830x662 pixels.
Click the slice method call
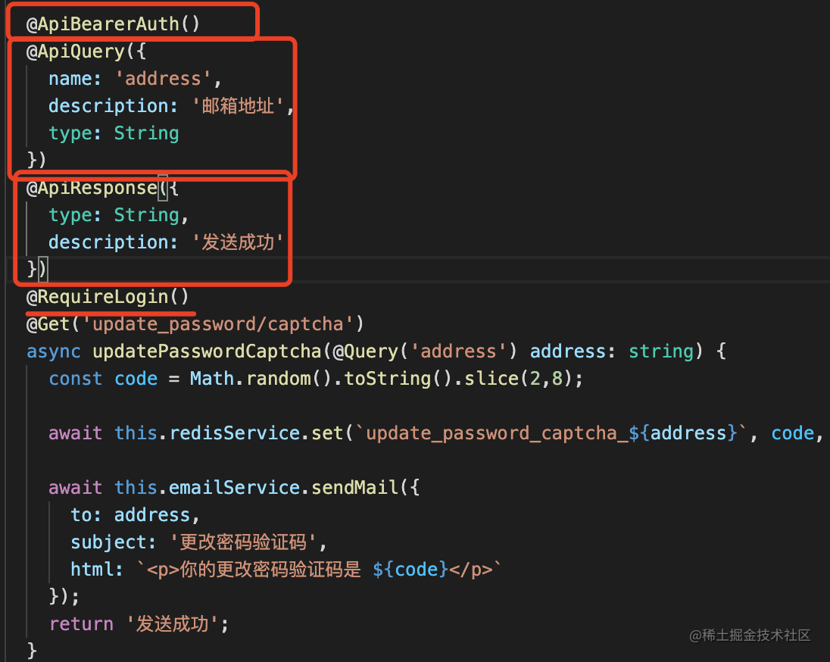tap(487, 379)
